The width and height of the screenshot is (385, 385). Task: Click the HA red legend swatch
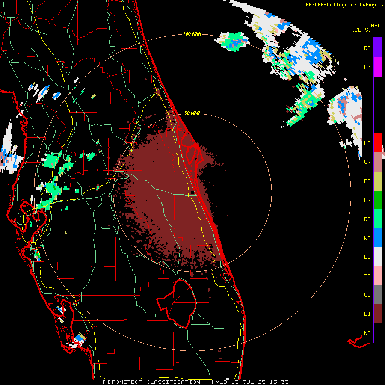pos(378,143)
